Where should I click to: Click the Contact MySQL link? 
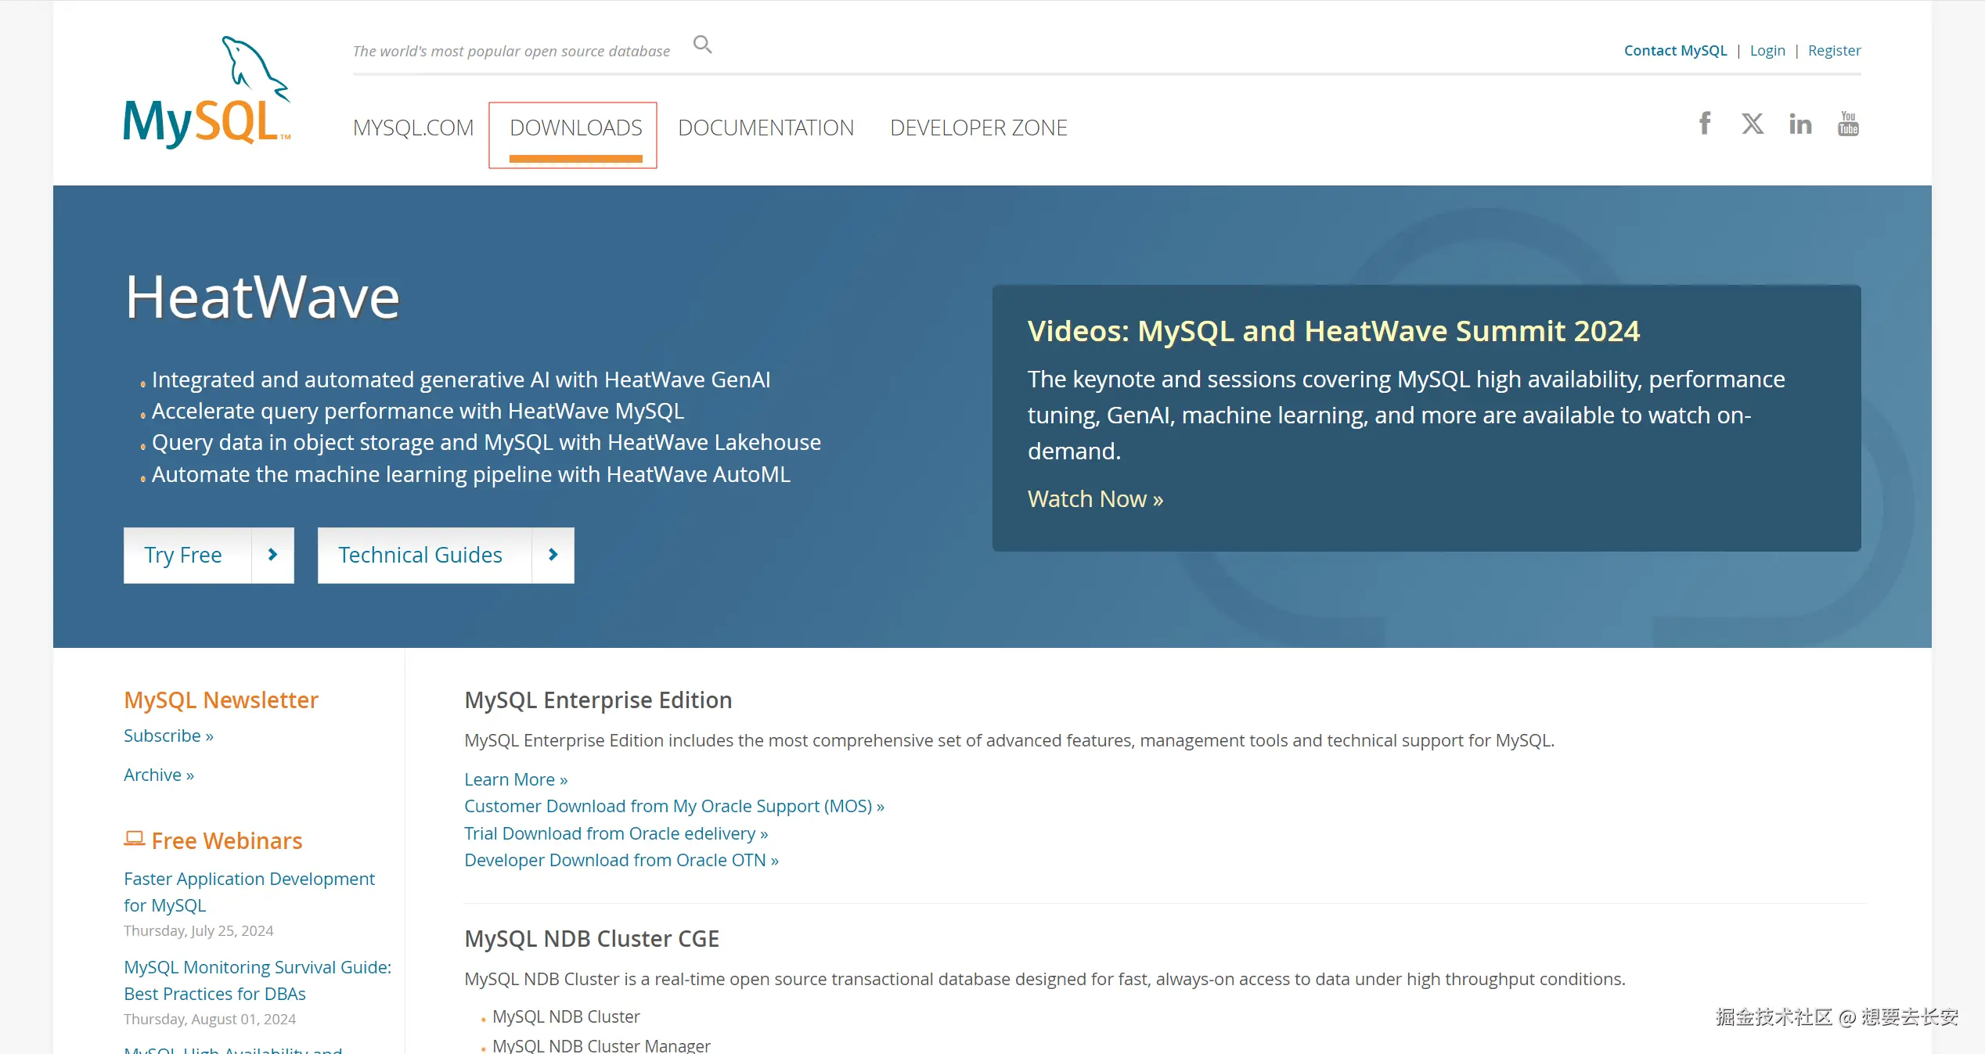point(1675,51)
